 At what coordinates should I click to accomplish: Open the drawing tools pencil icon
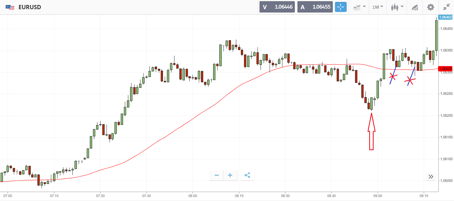pyautogui.click(x=415, y=7)
